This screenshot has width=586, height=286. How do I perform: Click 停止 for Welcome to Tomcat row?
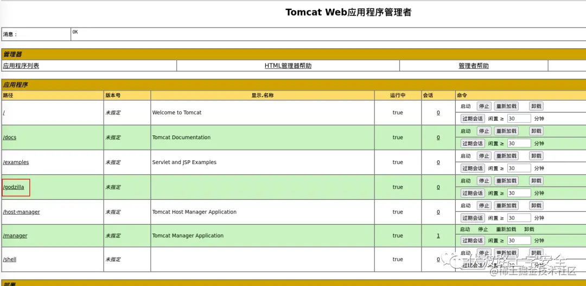(484, 106)
